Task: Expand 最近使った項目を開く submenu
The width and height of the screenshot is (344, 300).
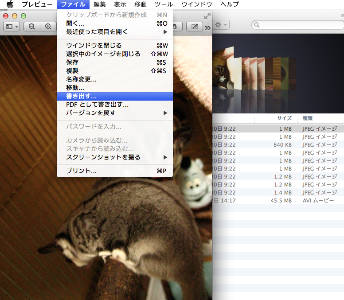Action: [115, 32]
